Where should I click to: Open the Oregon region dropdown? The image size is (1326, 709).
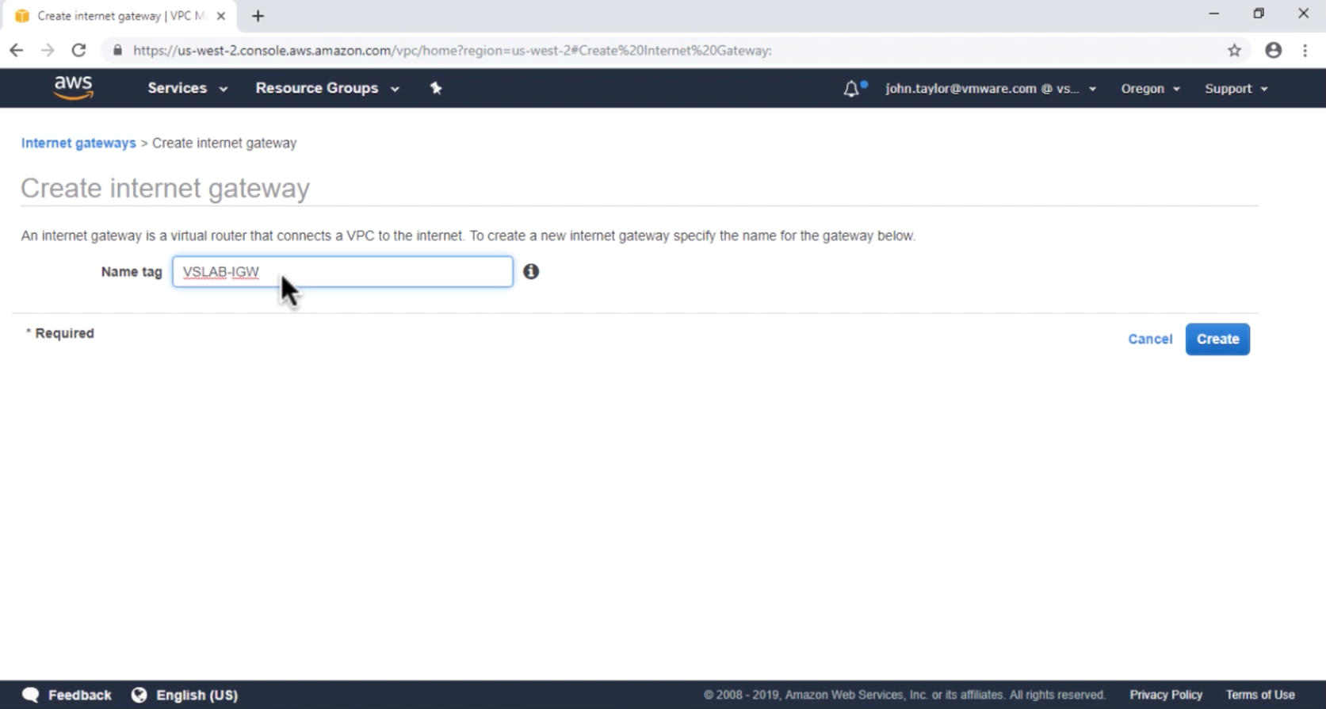pos(1150,89)
